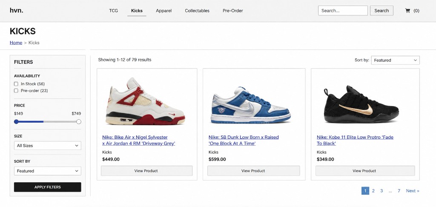Click the FILTERS panel heading
The height and width of the screenshot is (207, 436).
point(23,62)
